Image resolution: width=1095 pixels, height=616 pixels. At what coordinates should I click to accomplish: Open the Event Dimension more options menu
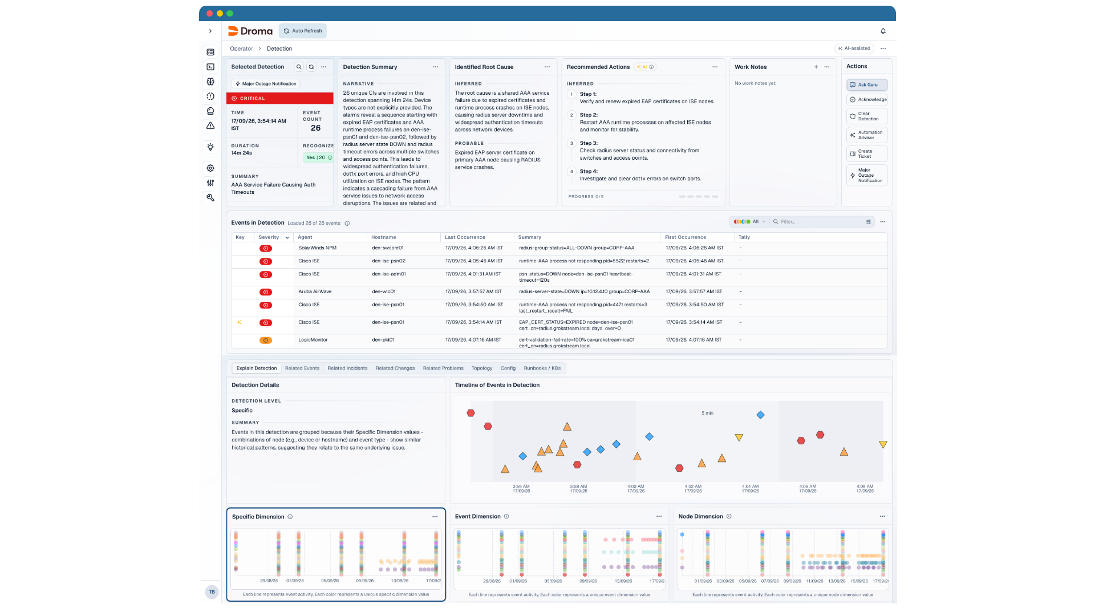click(x=659, y=516)
